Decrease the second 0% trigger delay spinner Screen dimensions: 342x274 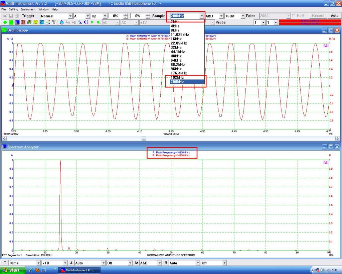pos(148,17)
